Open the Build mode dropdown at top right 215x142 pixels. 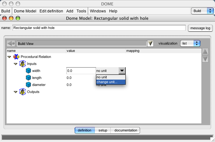[x=202, y=11]
